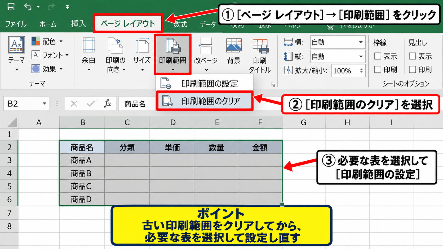443x249 pixels.
Task: Select row 7 header
Action: pyautogui.click(x=9, y=213)
